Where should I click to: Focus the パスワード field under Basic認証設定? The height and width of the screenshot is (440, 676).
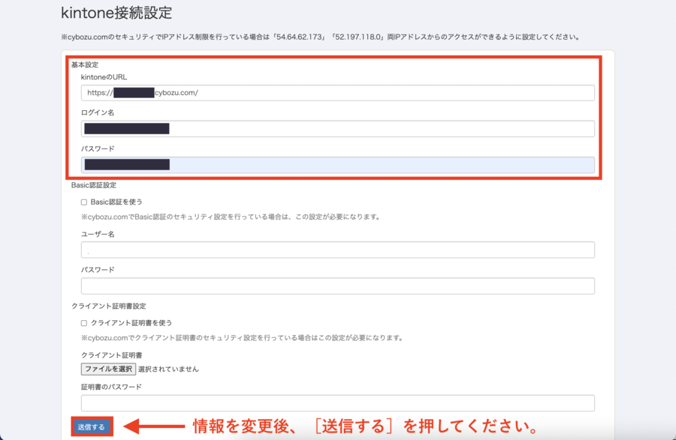(337, 286)
